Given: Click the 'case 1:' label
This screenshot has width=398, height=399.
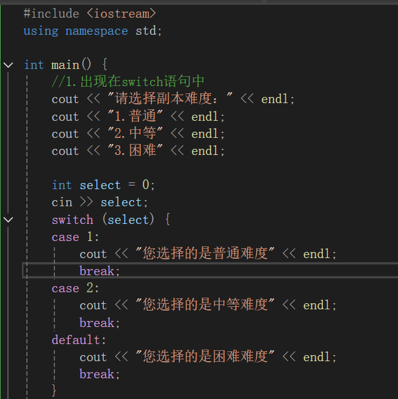Looking at the screenshot, I should click(x=75, y=237).
